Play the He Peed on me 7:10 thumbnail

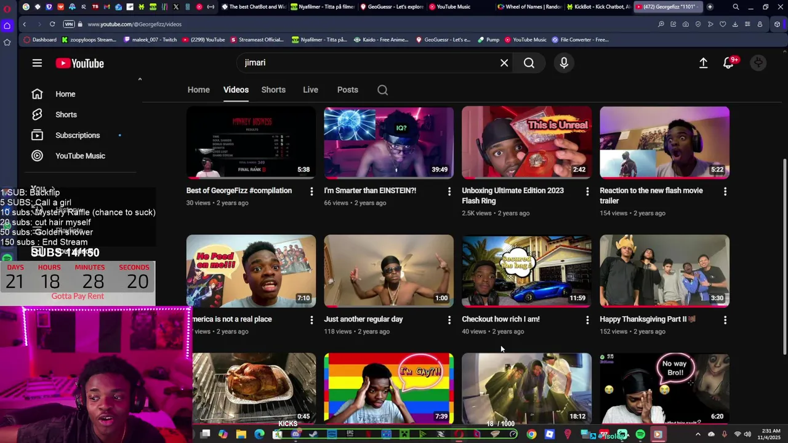(251, 271)
